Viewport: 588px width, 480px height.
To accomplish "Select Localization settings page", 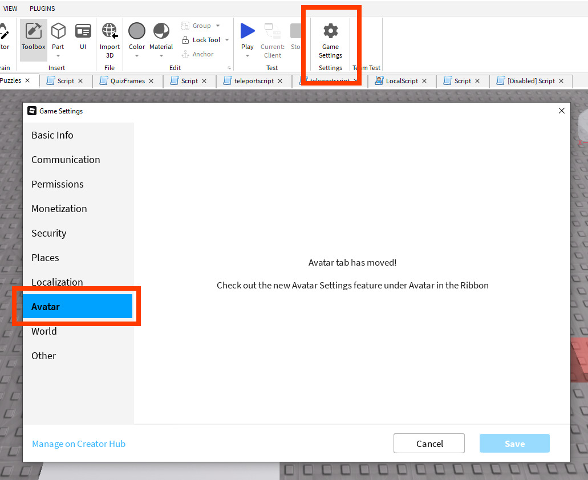I will pos(78,282).
